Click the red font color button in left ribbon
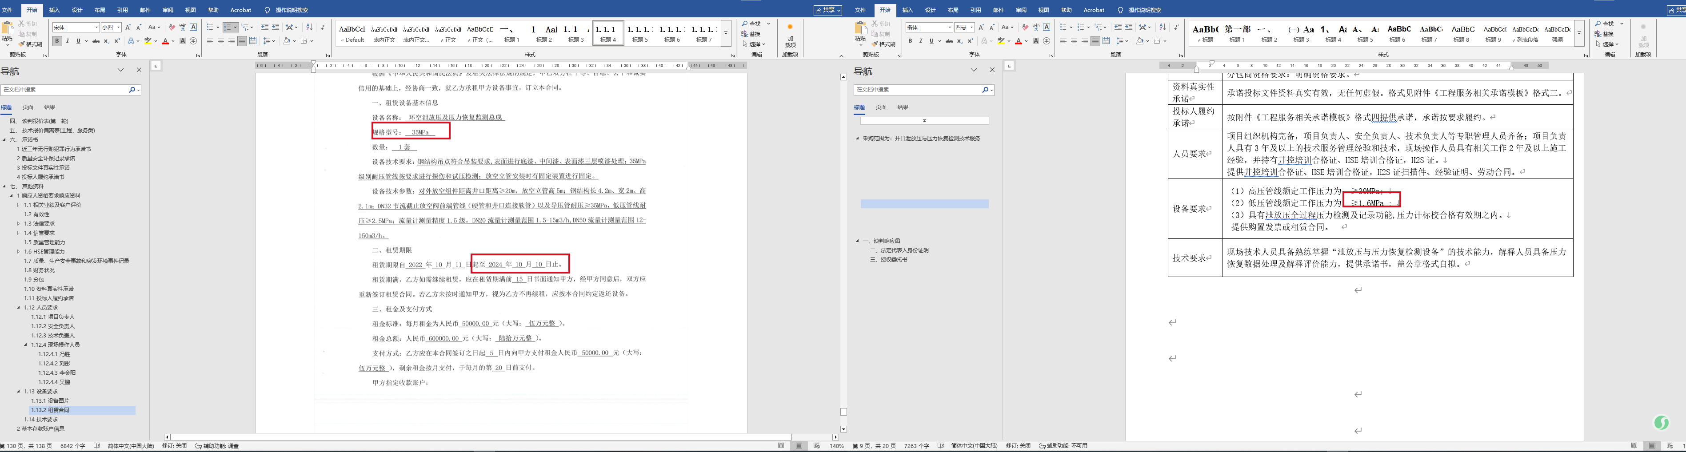 (x=165, y=41)
